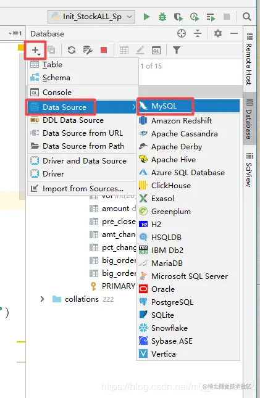The width and height of the screenshot is (260, 398).
Task: Expand the collations folder
Action: click(x=43, y=299)
